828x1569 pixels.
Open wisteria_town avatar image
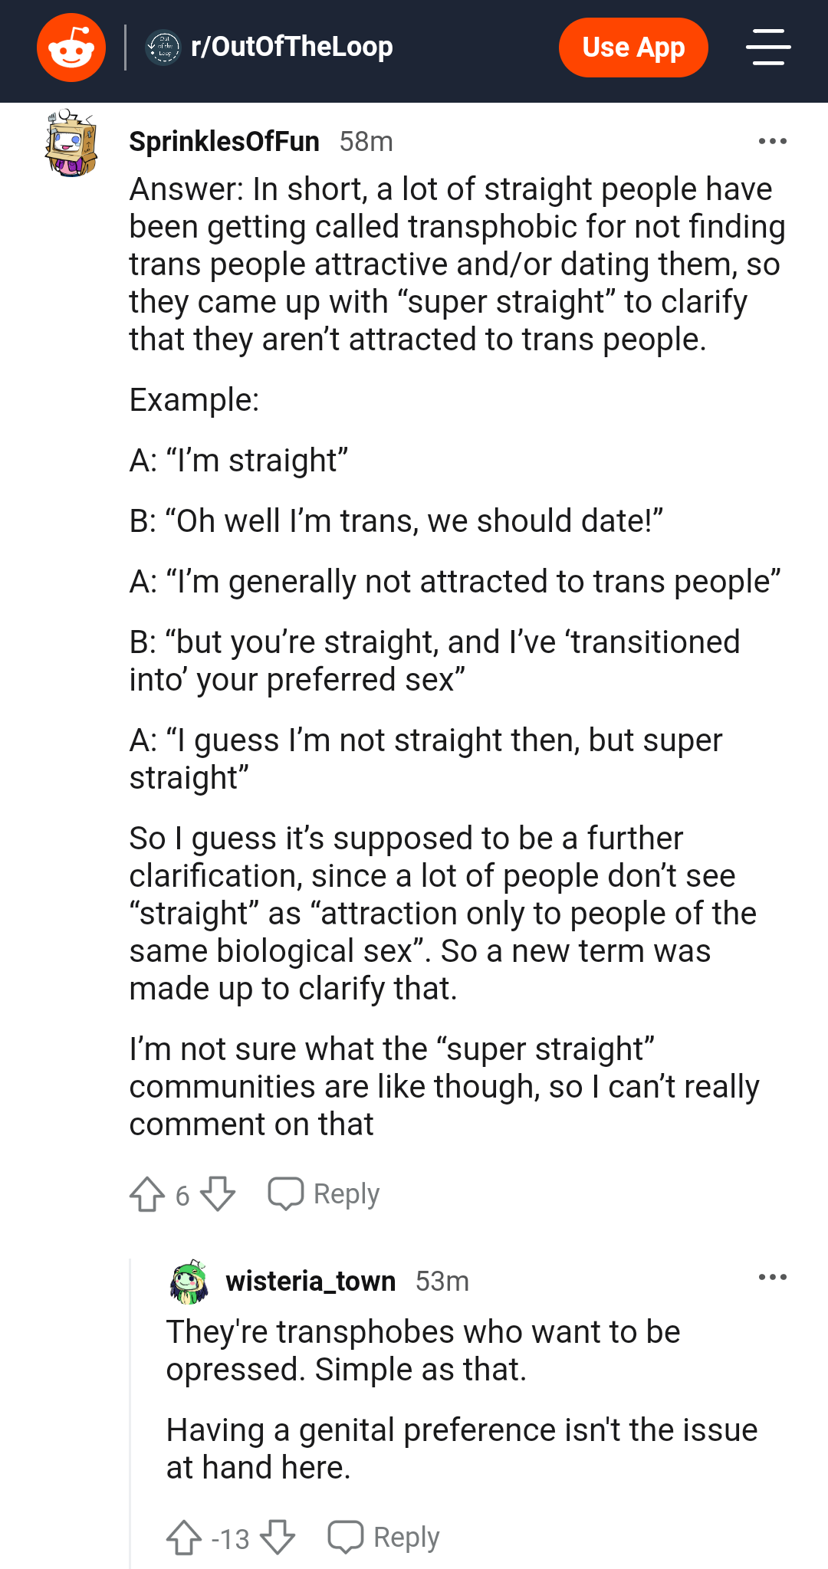pyautogui.click(x=189, y=1282)
